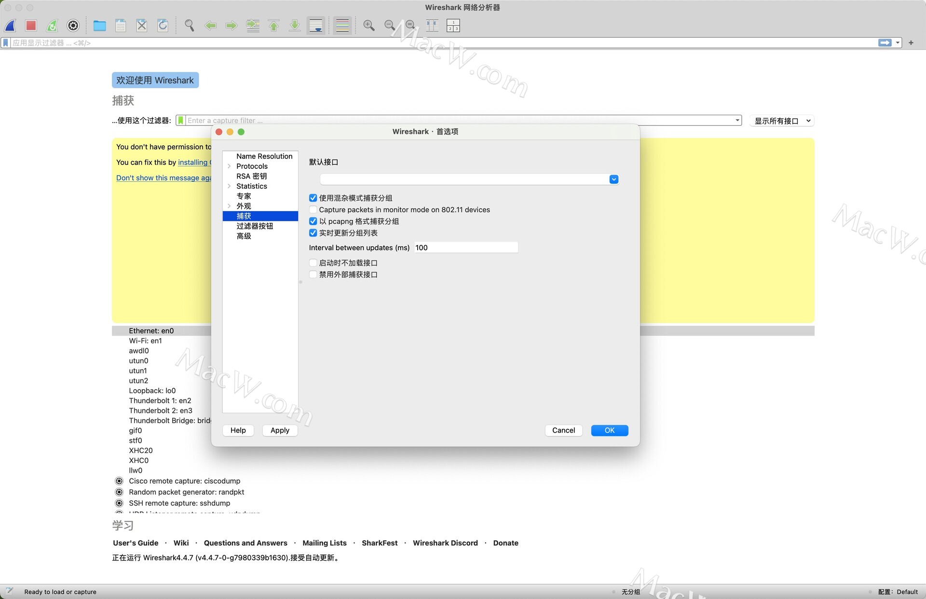Select Name Resolution preferences page
The width and height of the screenshot is (926, 599).
click(264, 156)
